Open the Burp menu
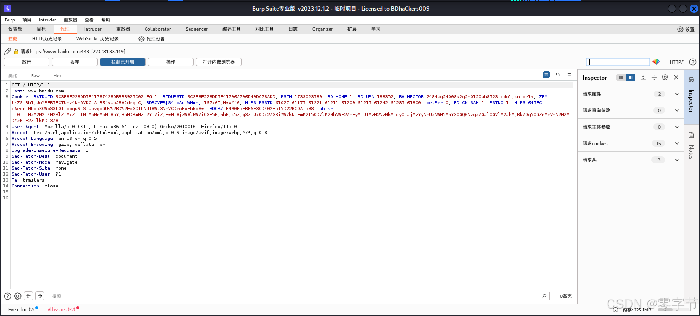Image resolution: width=700 pixels, height=316 pixels. coord(10,20)
